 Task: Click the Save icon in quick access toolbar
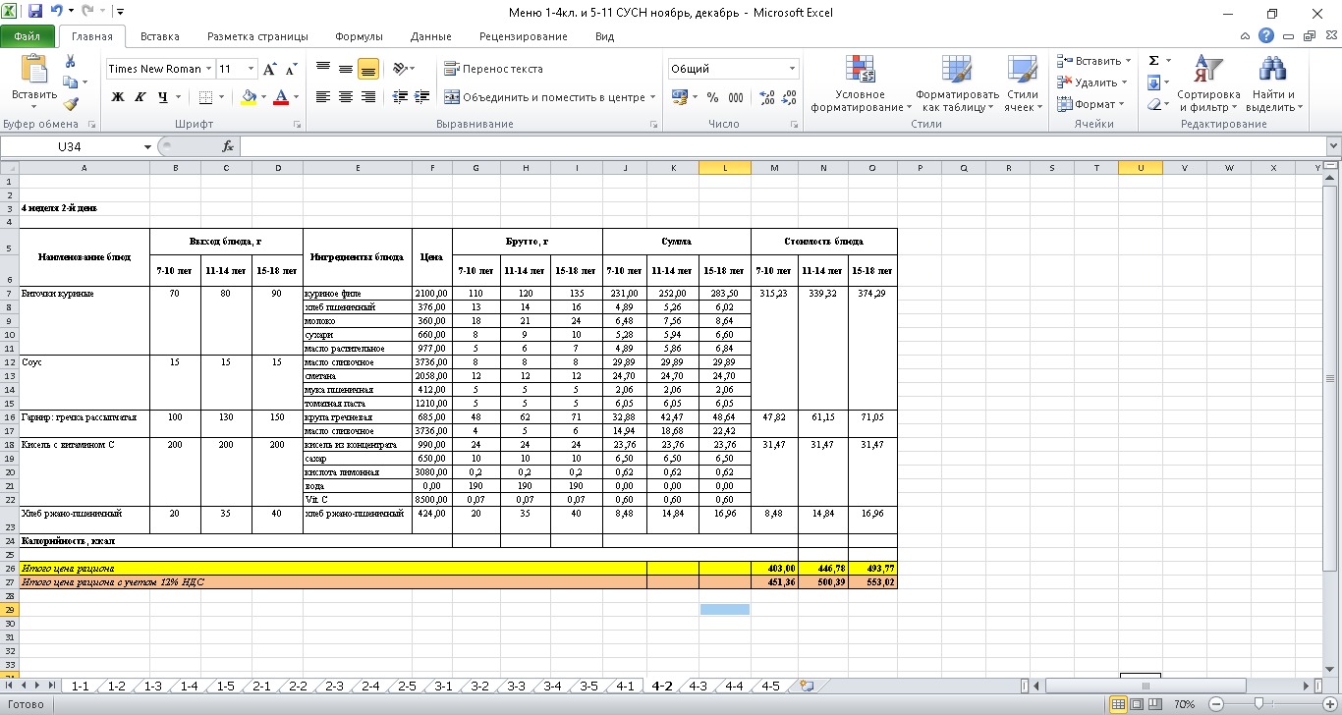(35, 13)
